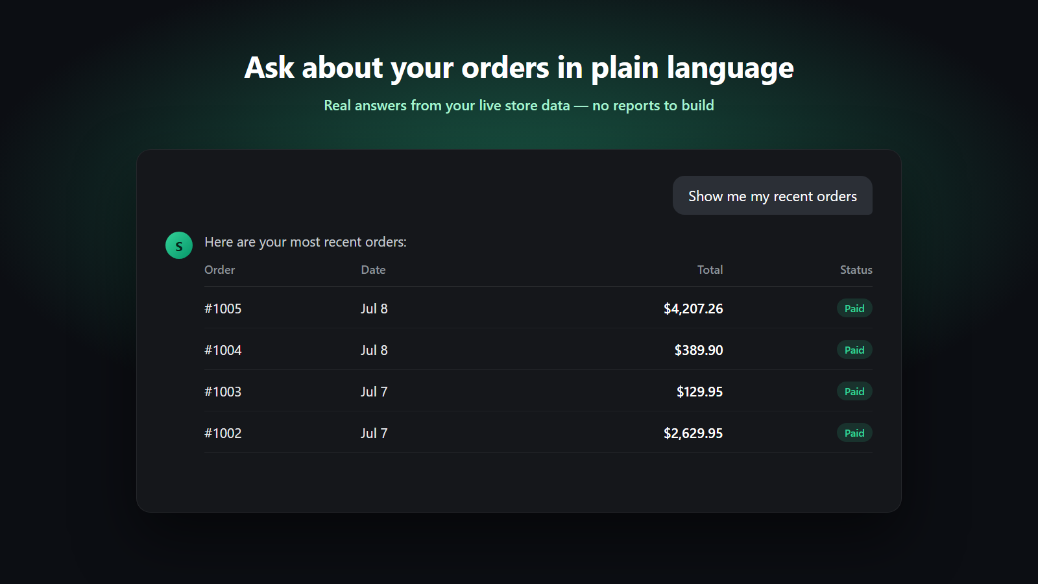1038x584 pixels.
Task: Sort by the Total column header
Action: pyautogui.click(x=710, y=269)
